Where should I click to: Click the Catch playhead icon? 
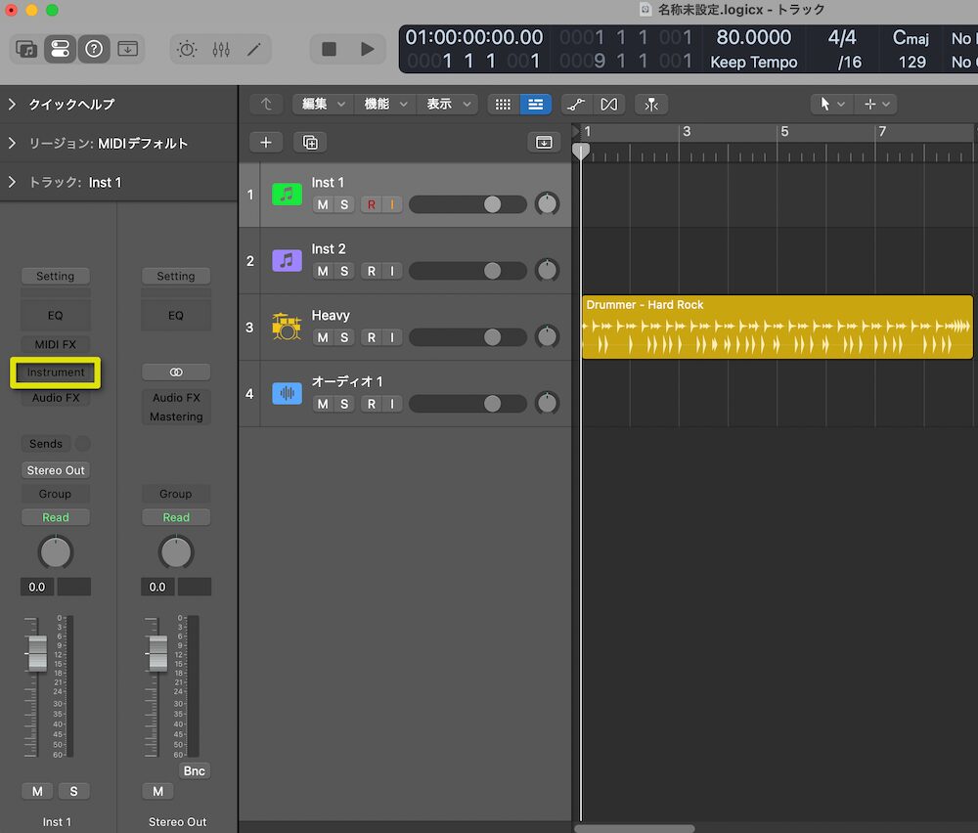pyautogui.click(x=651, y=104)
